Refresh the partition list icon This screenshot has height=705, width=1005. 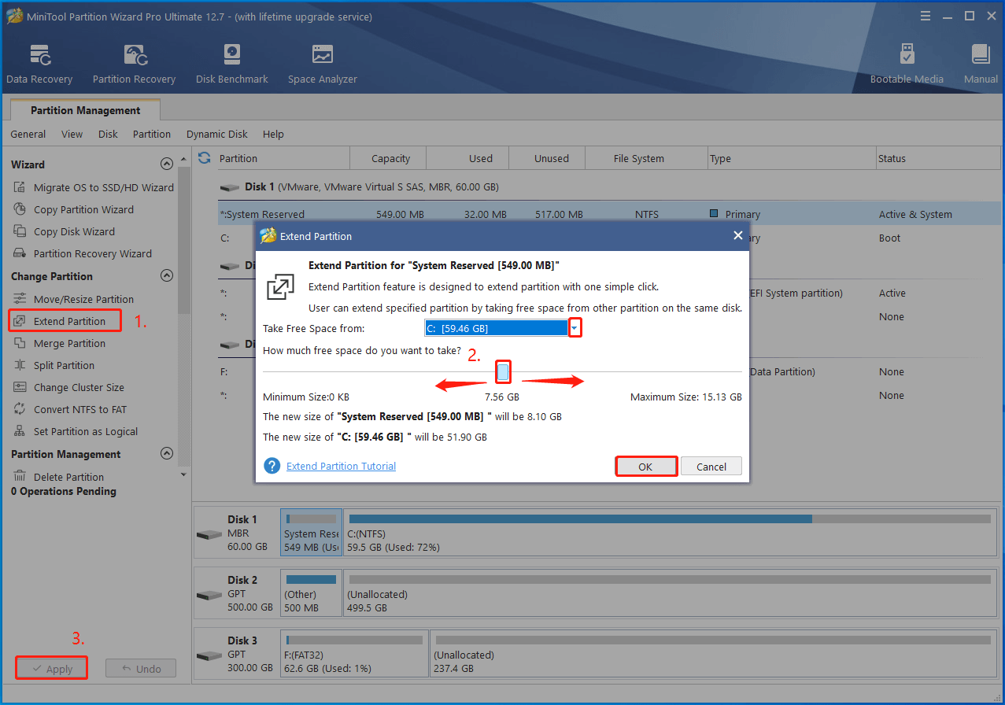coord(205,158)
